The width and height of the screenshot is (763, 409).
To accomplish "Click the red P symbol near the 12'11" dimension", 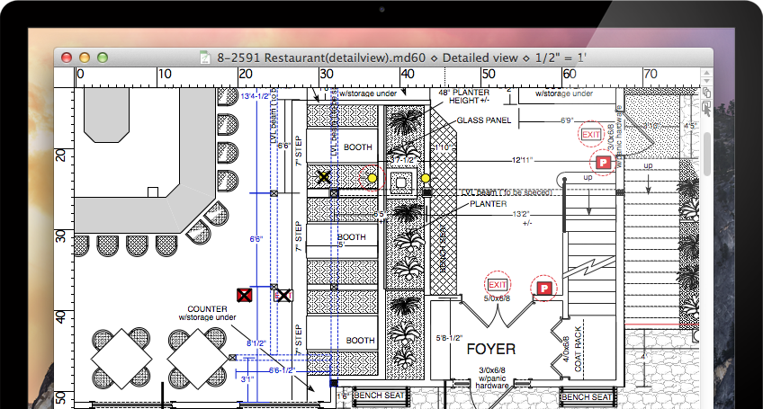I will [x=602, y=162].
